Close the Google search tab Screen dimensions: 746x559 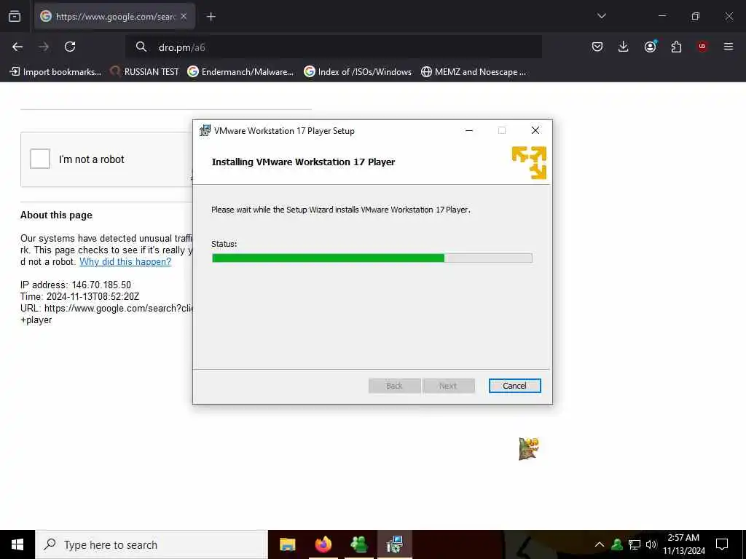click(184, 17)
